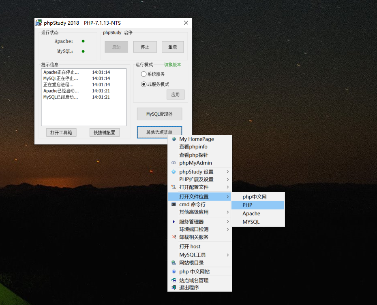Click the 'Apache正在停止...' log line

77,72
